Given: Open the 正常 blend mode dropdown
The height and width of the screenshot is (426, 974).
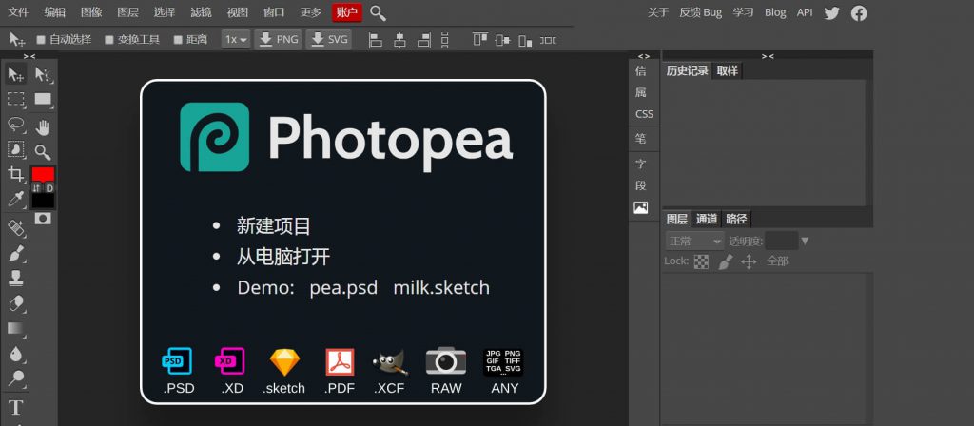Looking at the screenshot, I should coord(695,242).
